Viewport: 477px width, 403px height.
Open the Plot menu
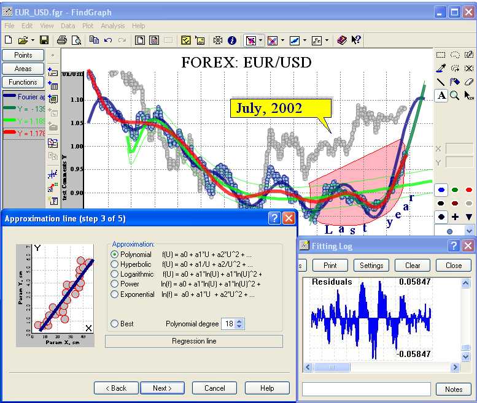pyautogui.click(x=88, y=26)
